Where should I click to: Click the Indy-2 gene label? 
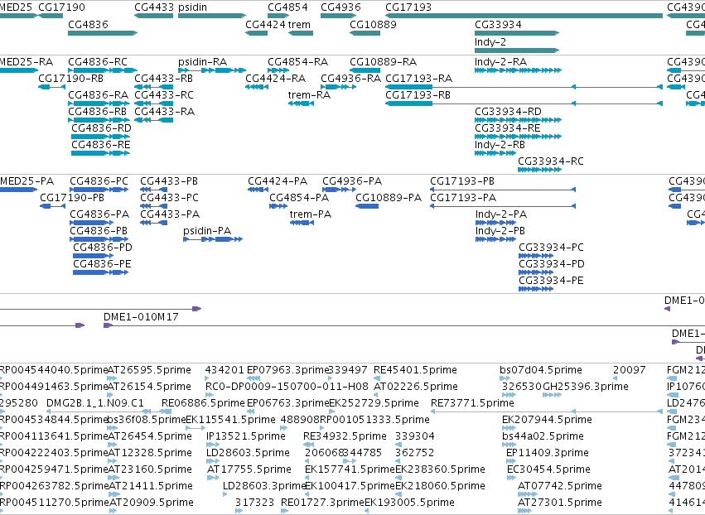pos(490,41)
